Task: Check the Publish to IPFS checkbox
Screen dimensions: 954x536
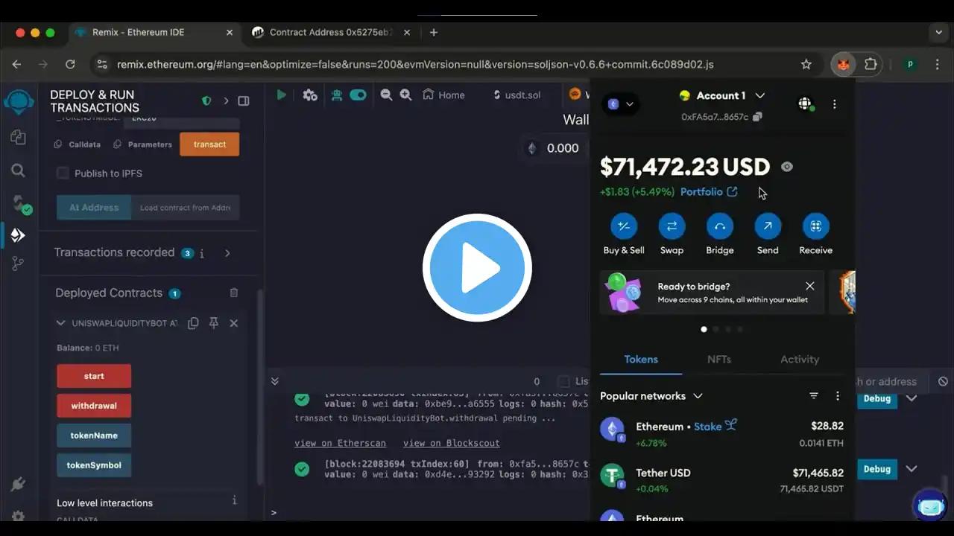Action: coord(63,173)
